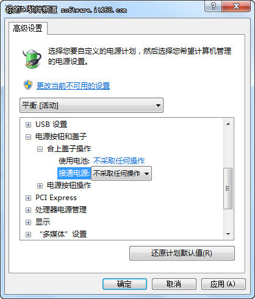Image resolution: width=255 pixels, height=299 pixels.
Task: Expand the "多媒体"设置 node
Action: [x=29, y=234]
